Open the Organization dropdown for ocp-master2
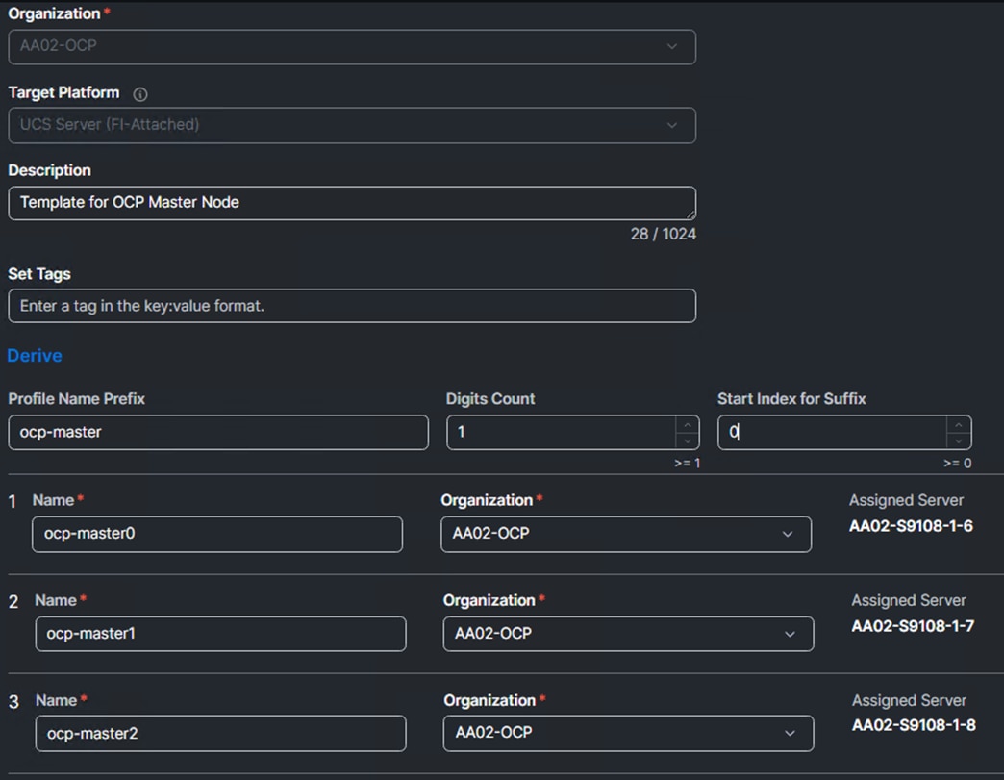1004x780 pixels. (625, 733)
